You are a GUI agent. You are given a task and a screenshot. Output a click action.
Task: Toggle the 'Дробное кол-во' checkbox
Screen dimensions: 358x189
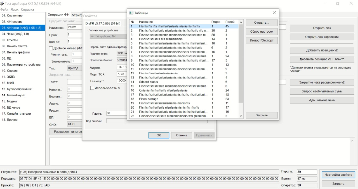(x=51, y=48)
